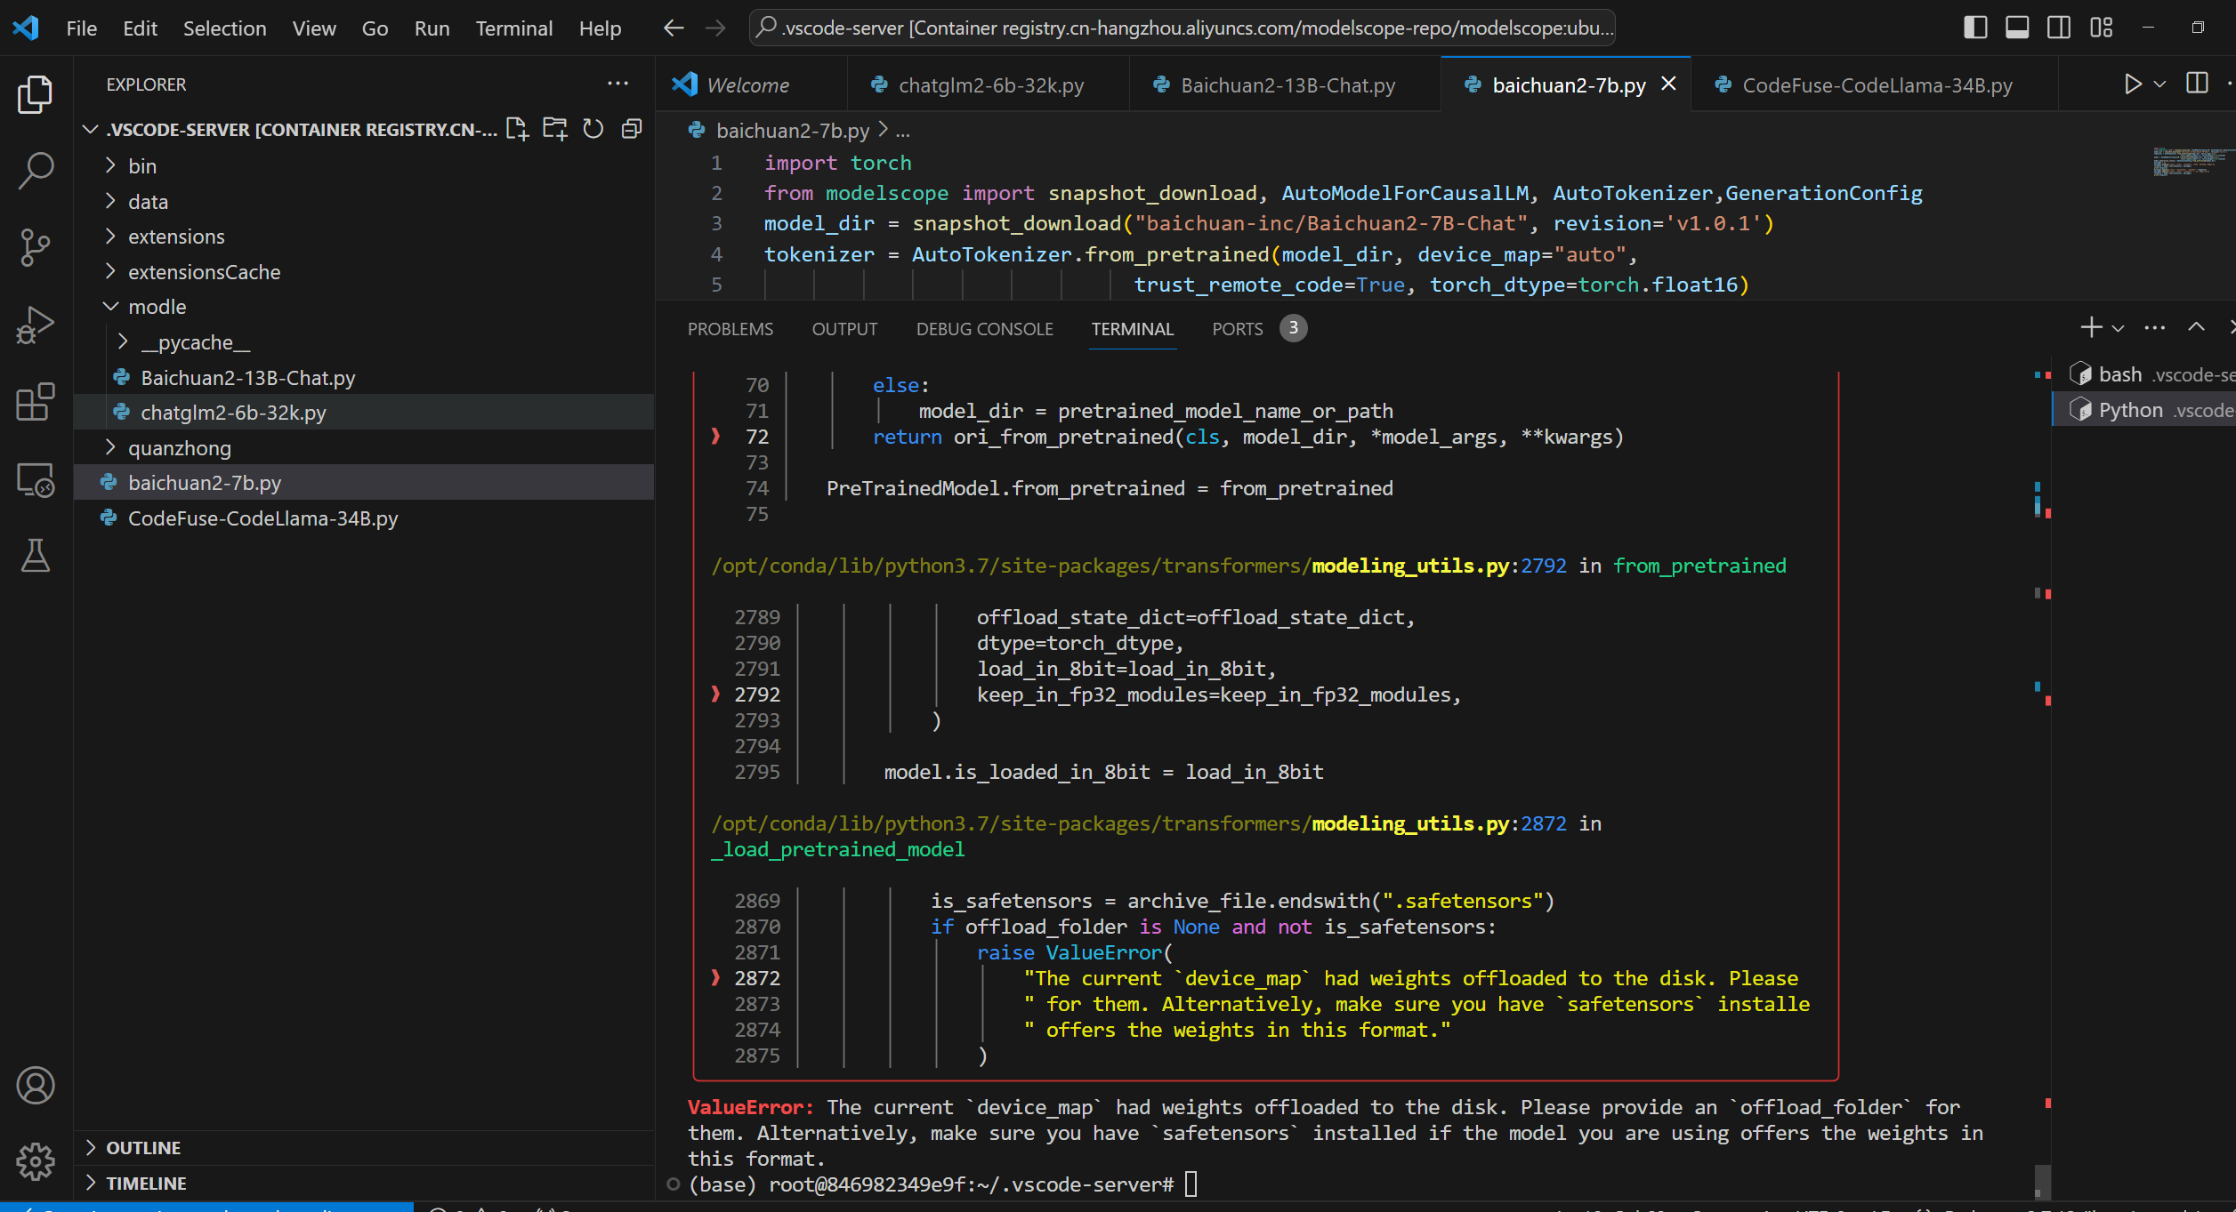Select the bash terminal instance

(x=2144, y=374)
